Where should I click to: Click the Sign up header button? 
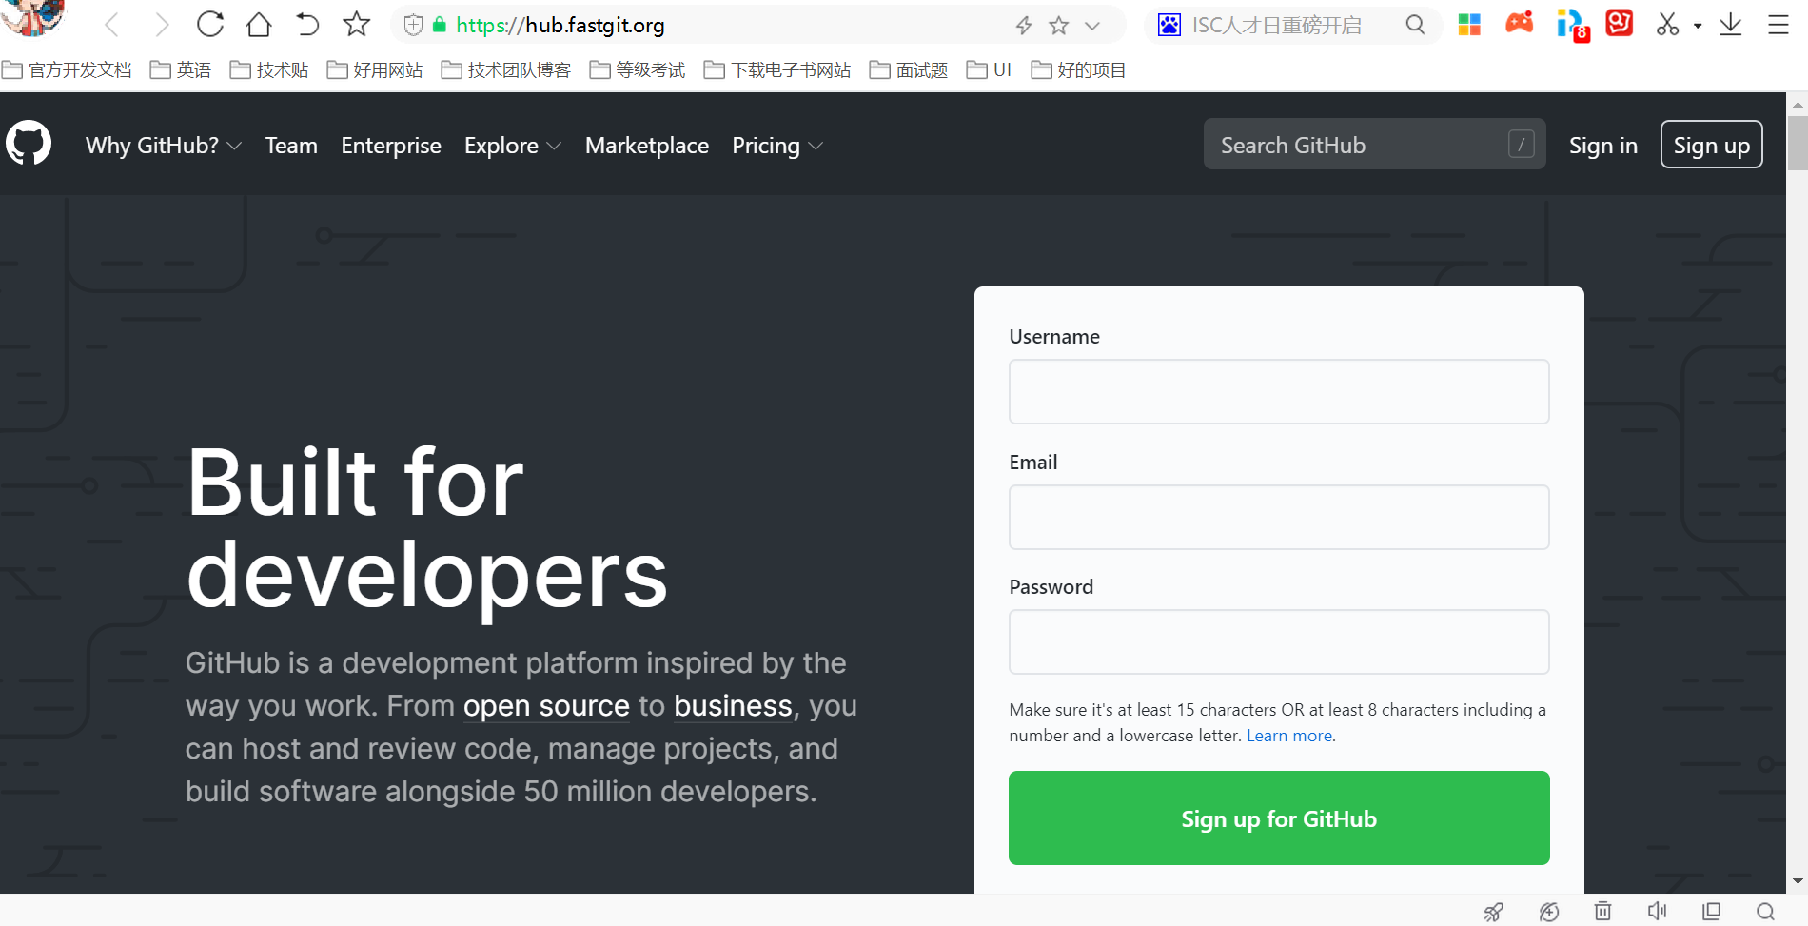[x=1712, y=145]
